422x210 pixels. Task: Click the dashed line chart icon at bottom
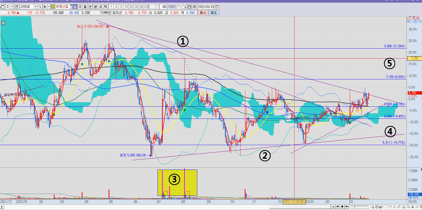pyautogui.click(x=386, y=207)
